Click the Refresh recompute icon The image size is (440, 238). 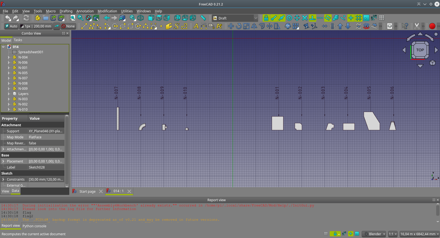point(26,18)
